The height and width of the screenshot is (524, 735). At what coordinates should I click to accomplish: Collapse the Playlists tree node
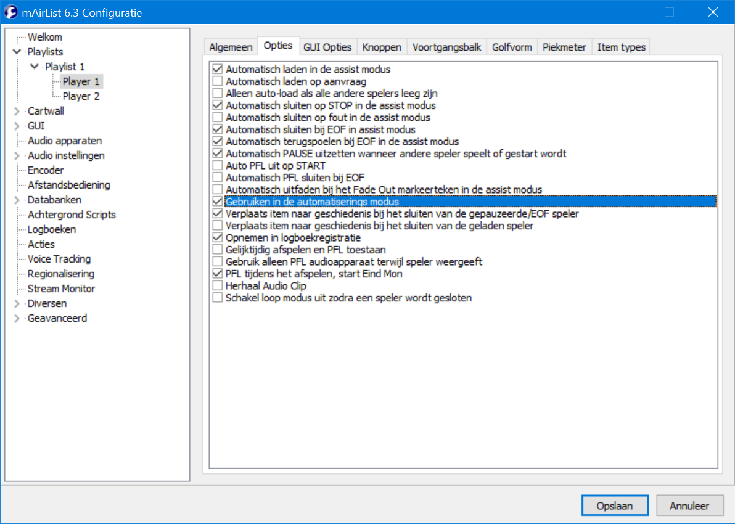(x=17, y=52)
